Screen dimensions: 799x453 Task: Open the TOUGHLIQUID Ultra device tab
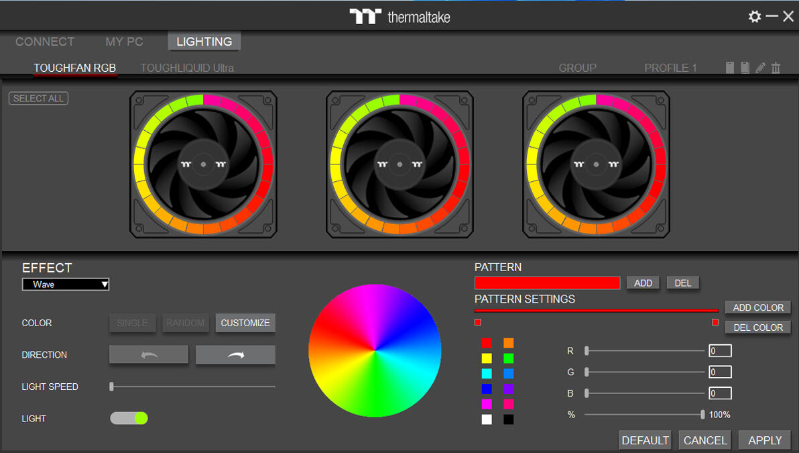point(187,68)
